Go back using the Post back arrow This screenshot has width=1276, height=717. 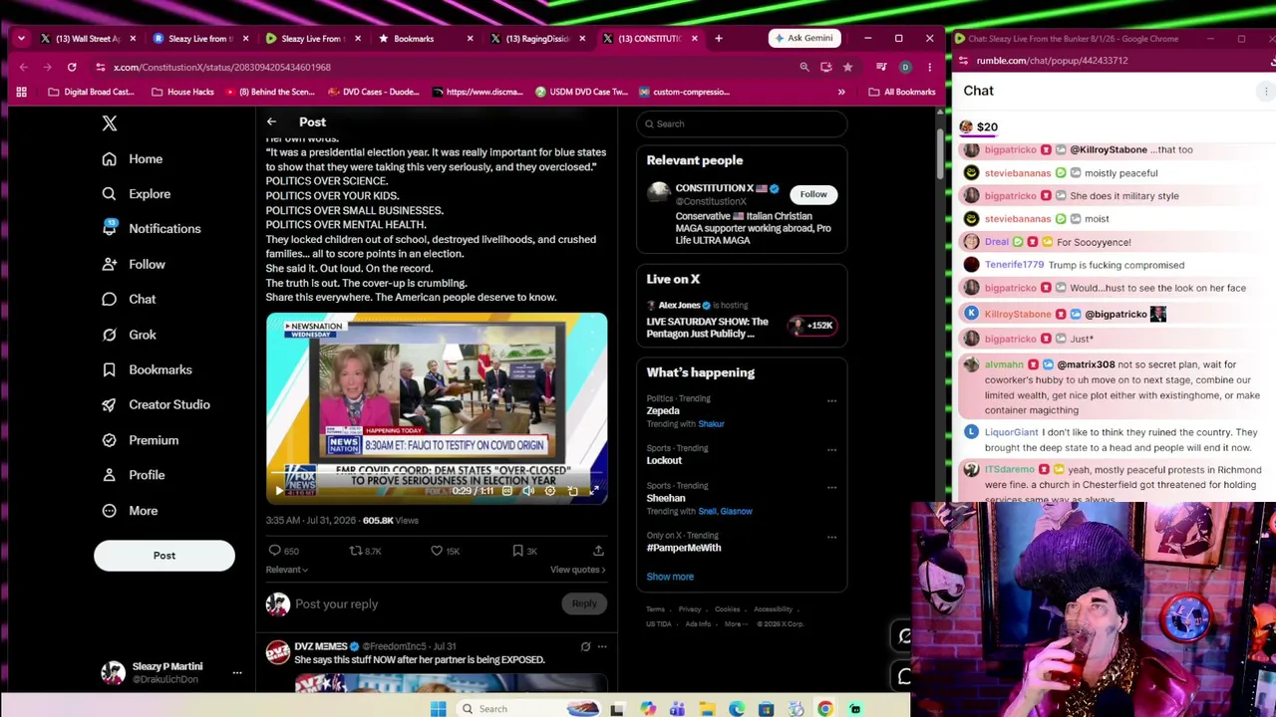point(271,122)
